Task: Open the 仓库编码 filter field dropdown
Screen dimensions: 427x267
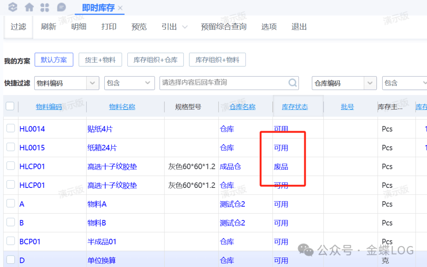Action: pos(370,83)
